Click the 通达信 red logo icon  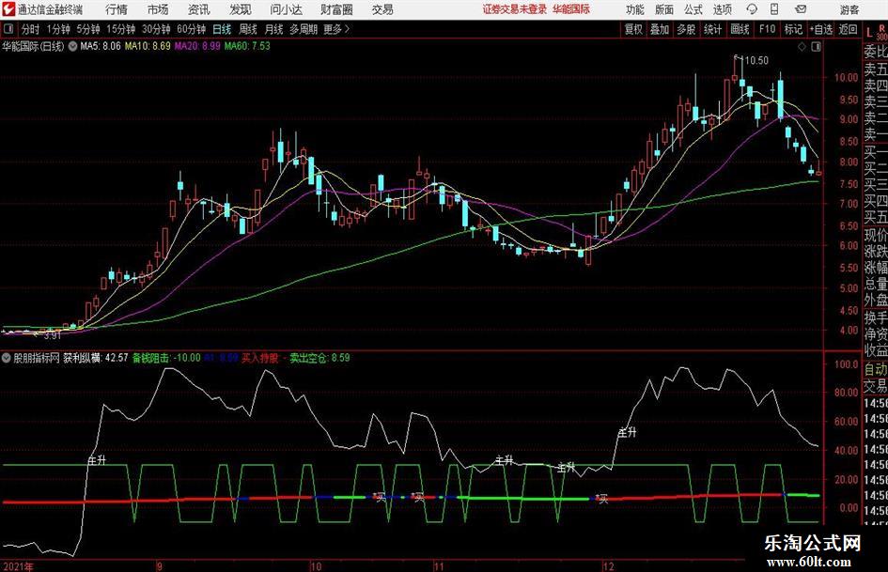8,9
